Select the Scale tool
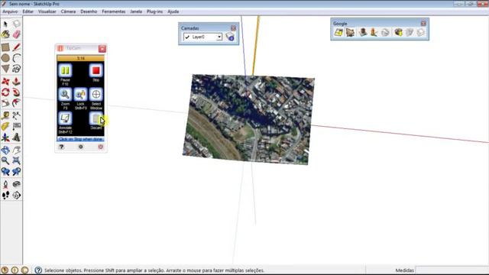This screenshot has width=489, height=275. click(x=5, y=103)
